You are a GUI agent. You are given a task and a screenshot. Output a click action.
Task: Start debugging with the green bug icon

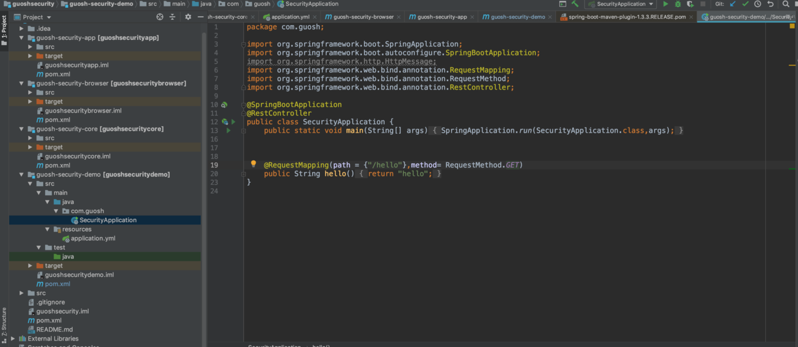click(x=678, y=4)
